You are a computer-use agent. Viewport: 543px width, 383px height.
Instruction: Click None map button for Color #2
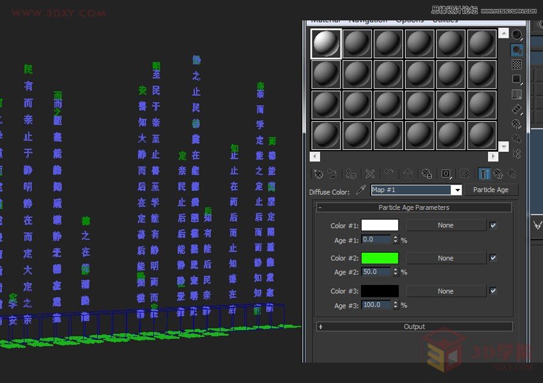[x=445, y=259]
